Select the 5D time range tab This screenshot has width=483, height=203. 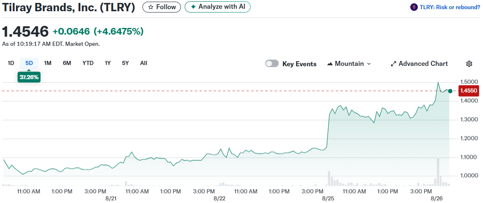[x=29, y=63]
